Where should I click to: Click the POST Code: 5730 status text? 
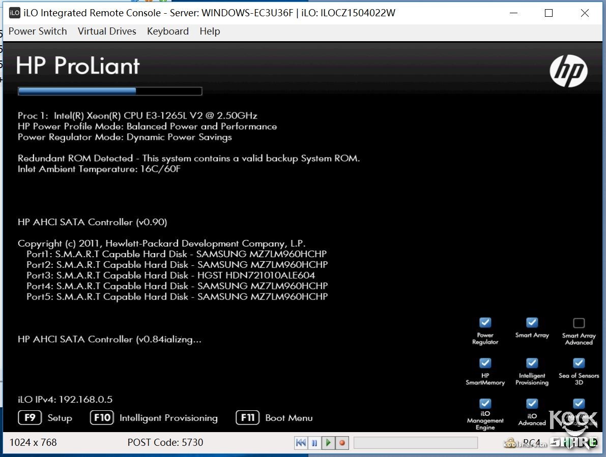click(x=165, y=442)
